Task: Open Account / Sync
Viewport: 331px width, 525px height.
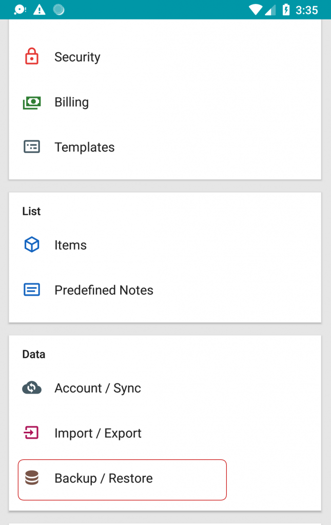Action: 165,388
